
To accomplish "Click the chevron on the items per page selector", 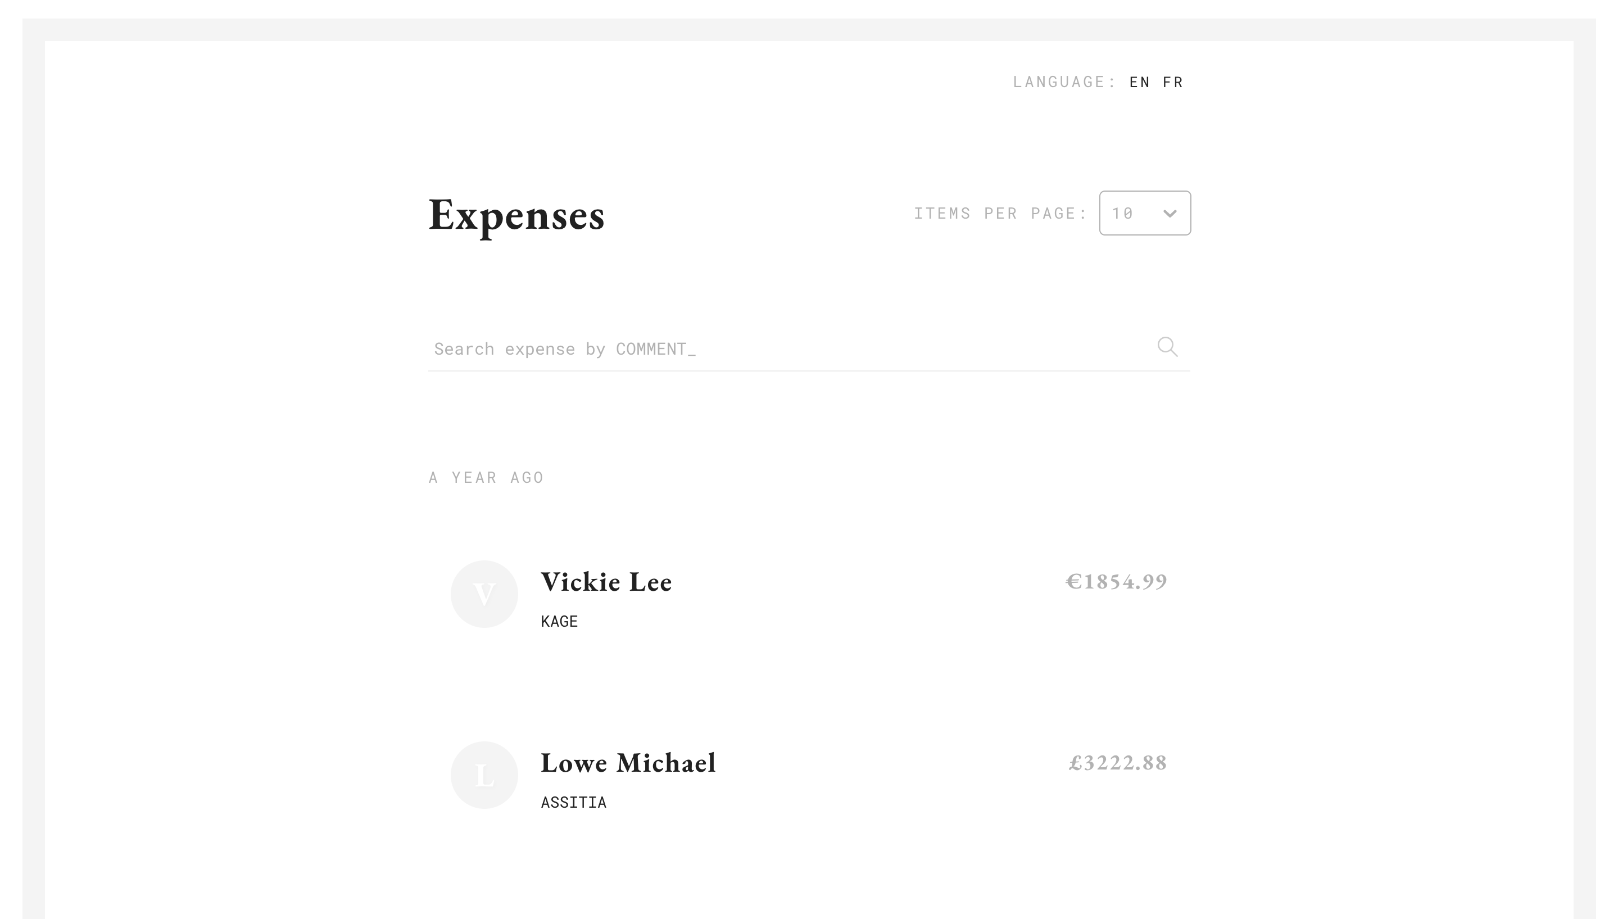I will click(x=1171, y=212).
